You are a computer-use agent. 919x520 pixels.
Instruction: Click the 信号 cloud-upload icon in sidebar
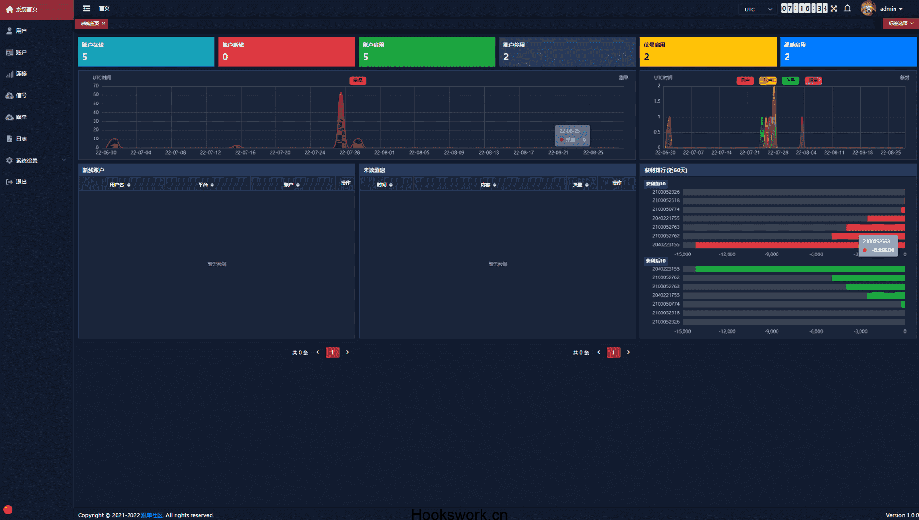click(x=9, y=95)
